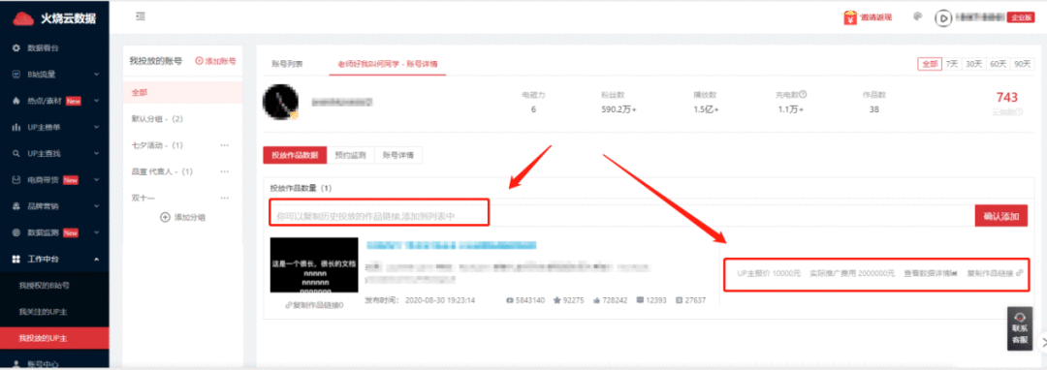Screen dimensions: 1047x370
Task: Open the more options for 品宣 代言人
Action: tap(225, 171)
